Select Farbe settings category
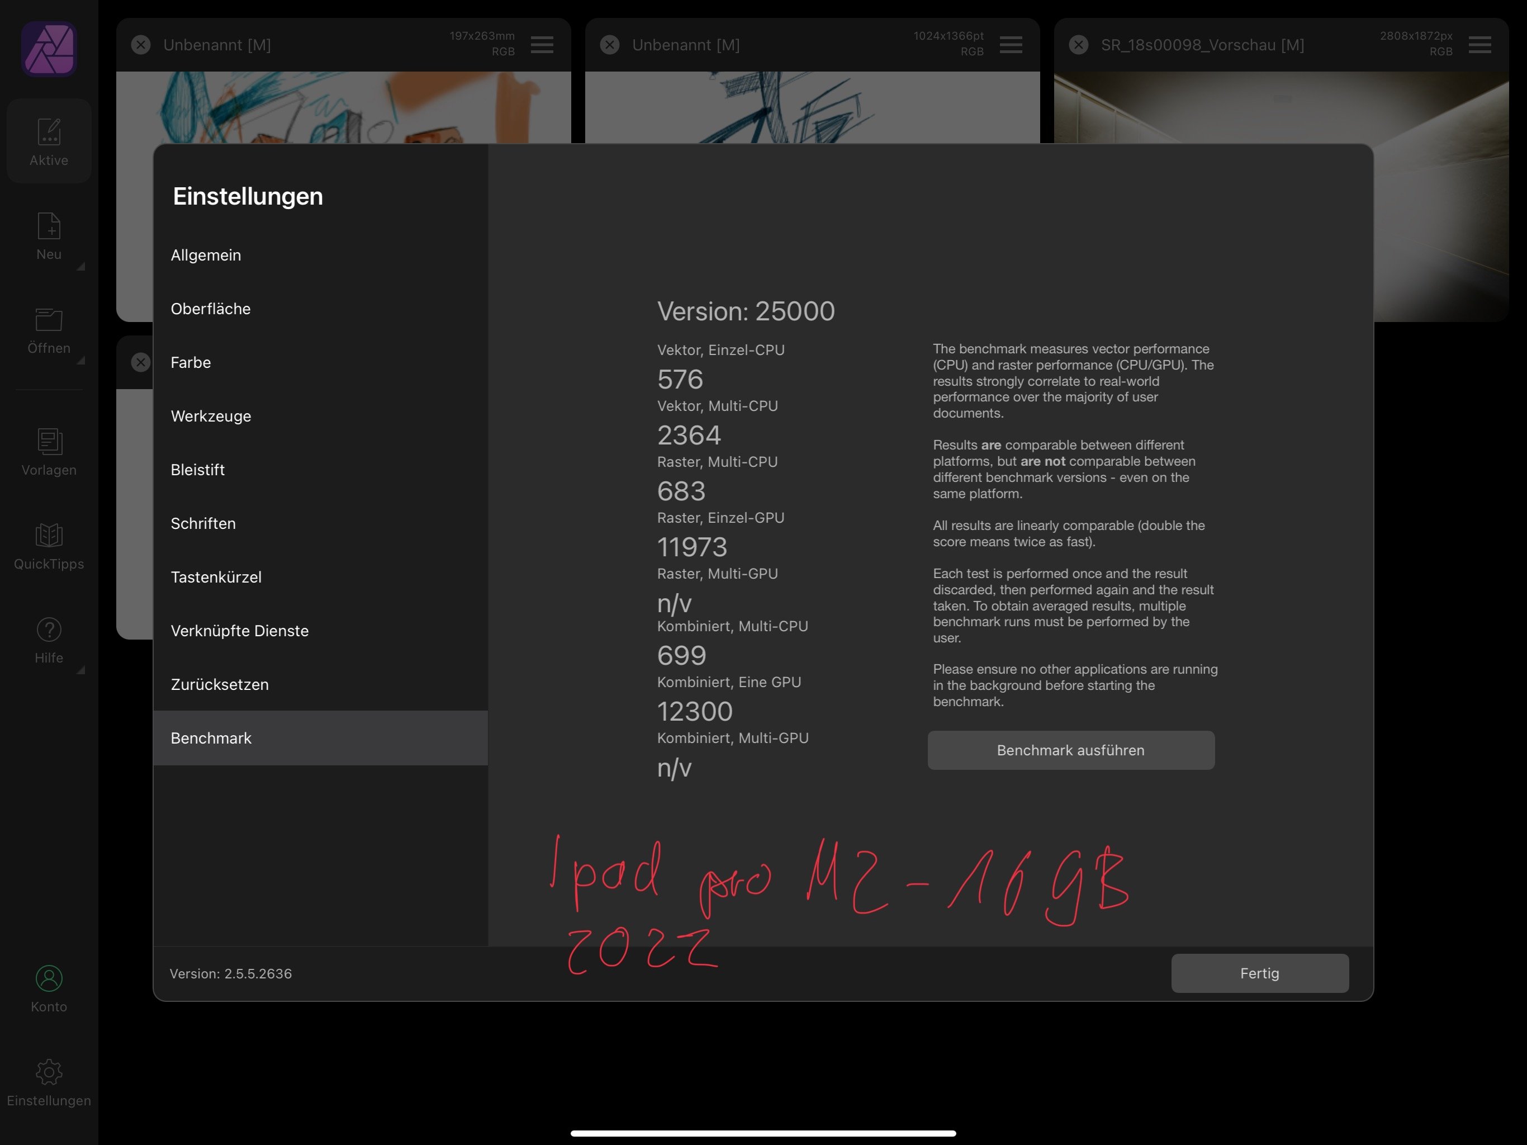The height and width of the screenshot is (1145, 1527). (x=320, y=362)
